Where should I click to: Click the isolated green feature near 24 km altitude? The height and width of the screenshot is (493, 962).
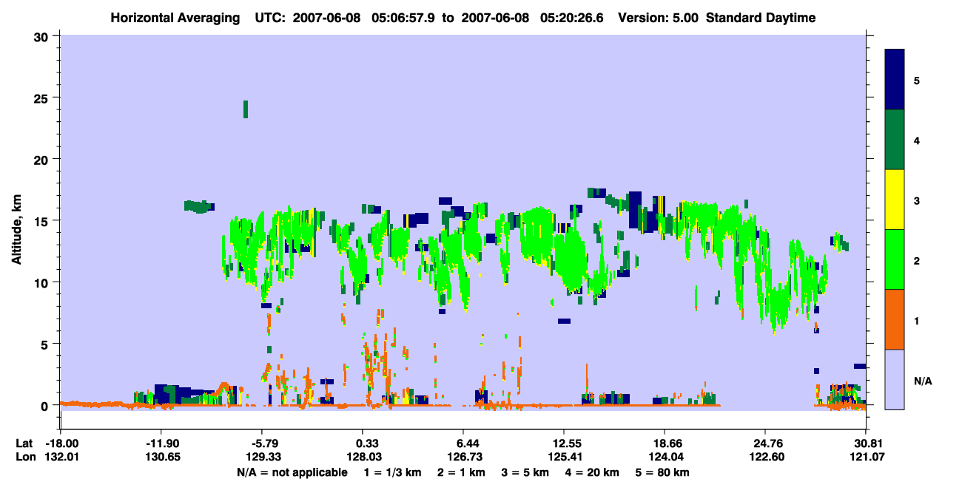coord(246,109)
